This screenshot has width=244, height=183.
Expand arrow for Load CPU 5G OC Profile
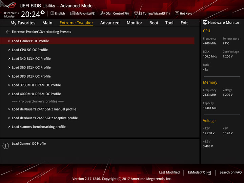(x=9, y=50)
